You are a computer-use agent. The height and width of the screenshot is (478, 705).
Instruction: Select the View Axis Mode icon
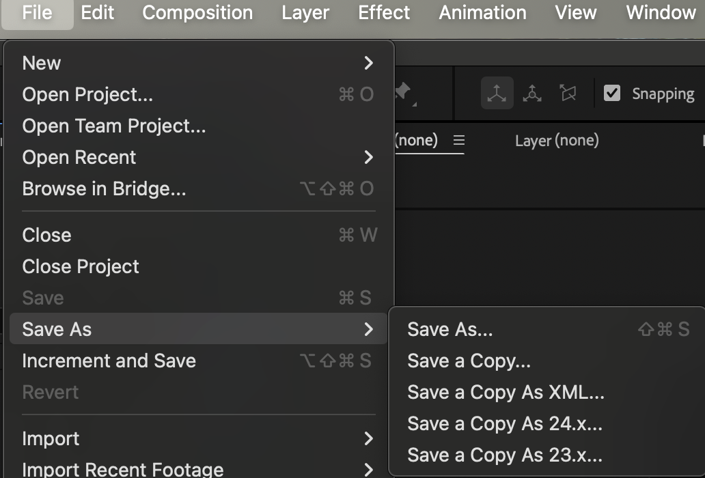pyautogui.click(x=568, y=94)
